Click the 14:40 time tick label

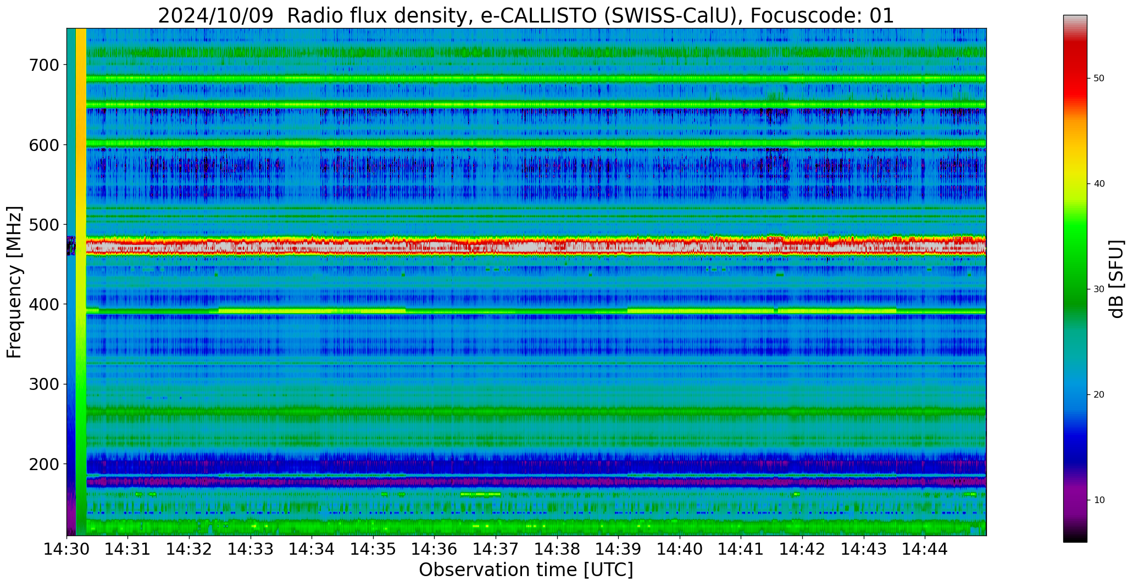click(x=680, y=549)
